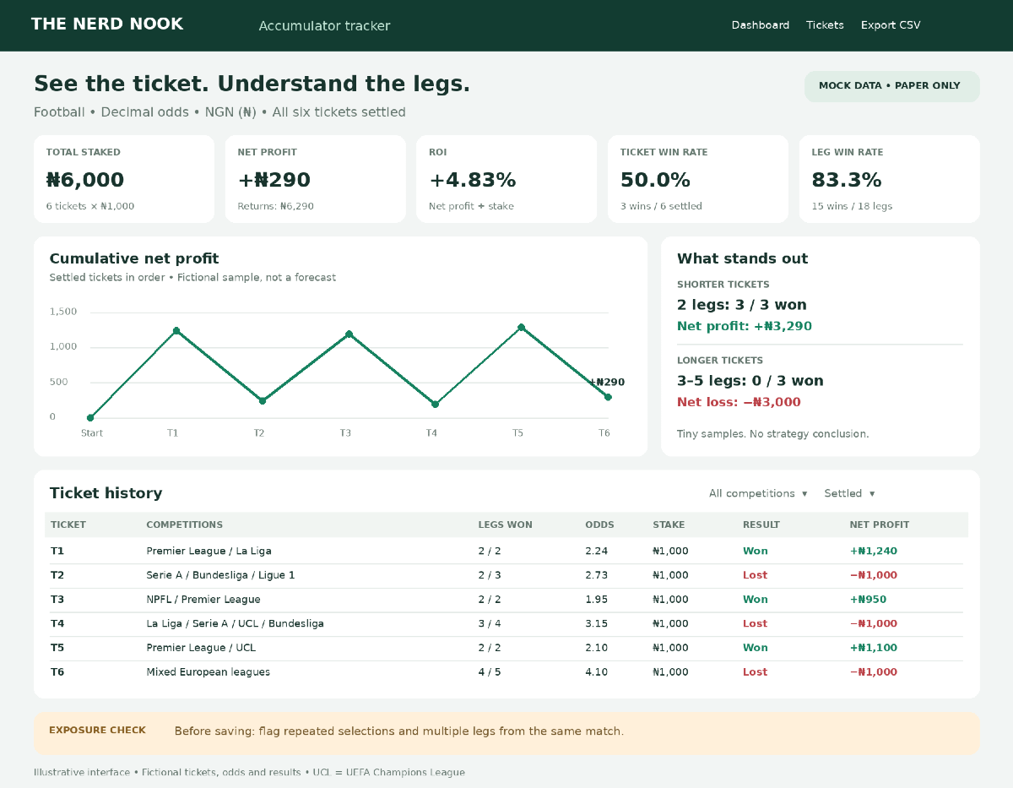Click the Premier League / La Liga cell
Screen dimensions: 1013x788
(x=209, y=551)
